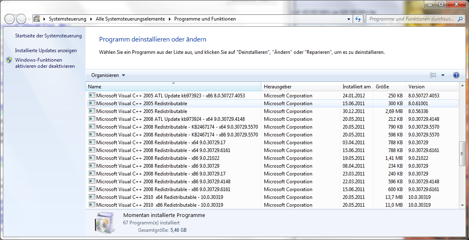Click the Forward navigation arrow button
This screenshot has width=469, height=240.
(x=21, y=19)
